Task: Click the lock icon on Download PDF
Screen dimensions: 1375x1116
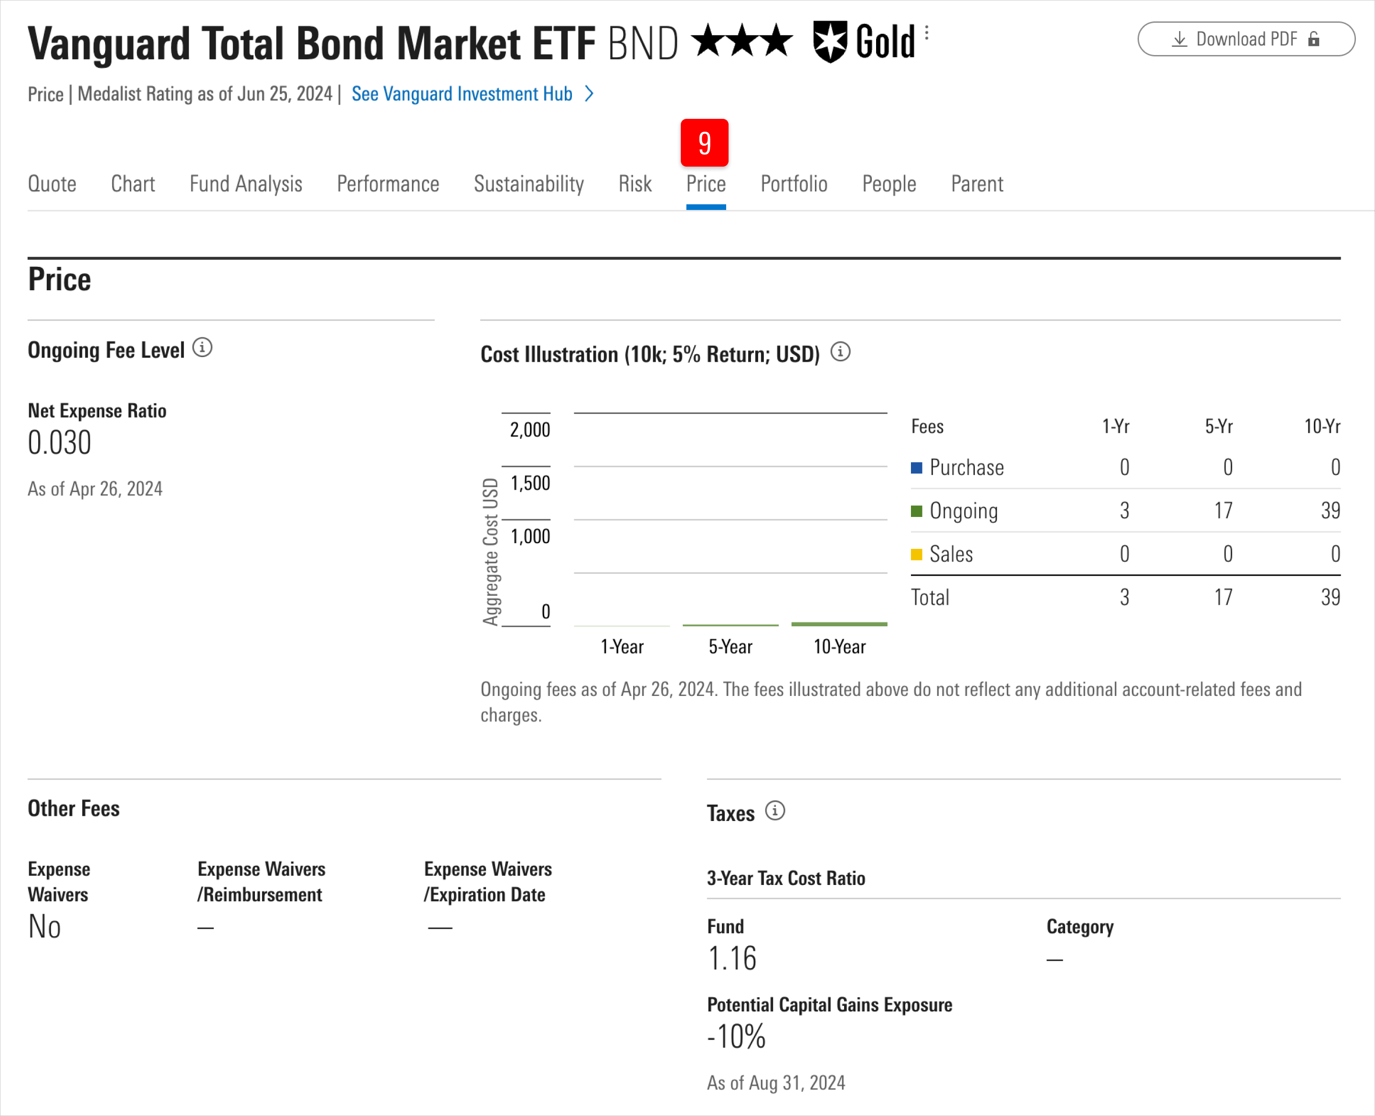Action: (1314, 39)
